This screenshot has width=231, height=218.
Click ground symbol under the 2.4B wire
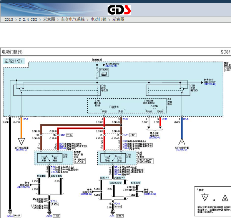[x=113, y=212]
